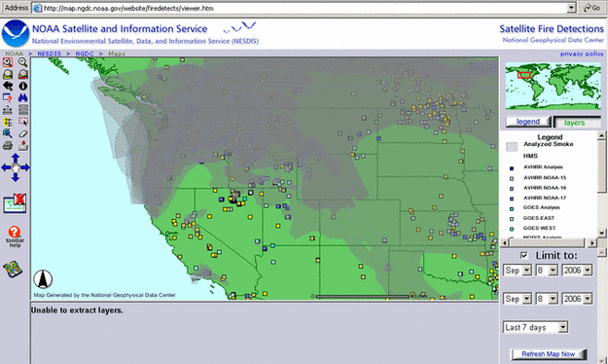Click the browser Go button

pos(591,8)
